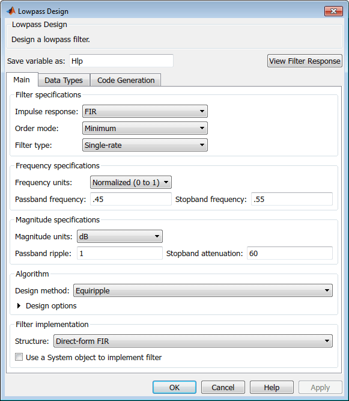The height and width of the screenshot is (401, 349).
Task: Click the 'Frequency specifications' group label
Action: (x=58, y=165)
